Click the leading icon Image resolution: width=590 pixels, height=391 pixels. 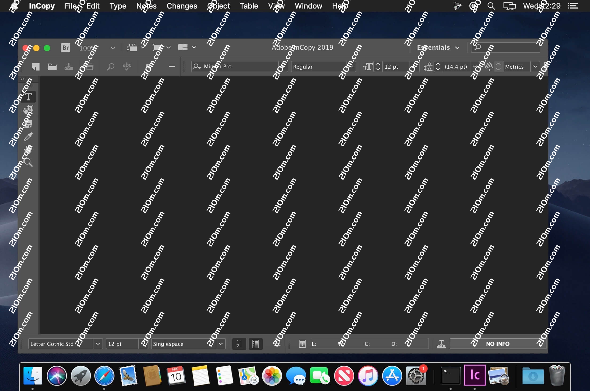428,67
